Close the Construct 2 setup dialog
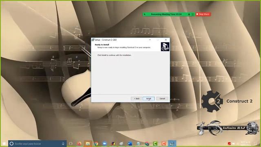The width and height of the screenshot is (261, 147). pos(166,40)
